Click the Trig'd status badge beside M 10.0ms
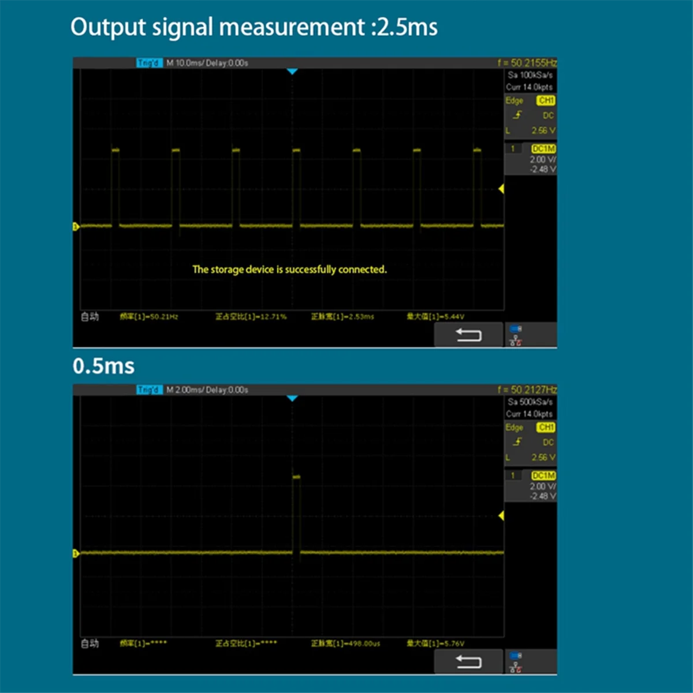Screen dimensions: 693x693 point(150,63)
